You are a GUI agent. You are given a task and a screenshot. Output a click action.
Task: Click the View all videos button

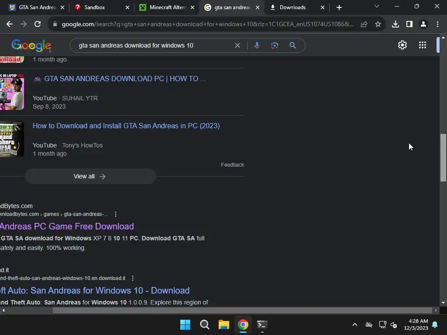pos(90,176)
